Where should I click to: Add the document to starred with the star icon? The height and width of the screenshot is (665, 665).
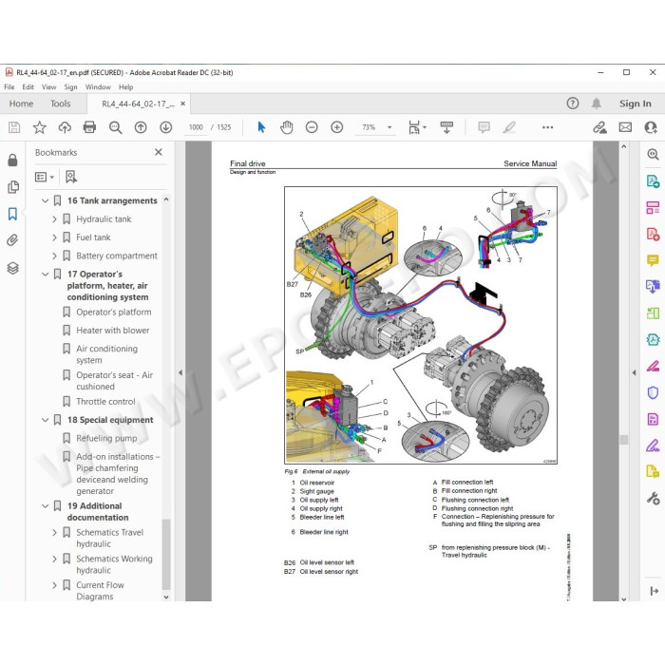click(x=40, y=127)
